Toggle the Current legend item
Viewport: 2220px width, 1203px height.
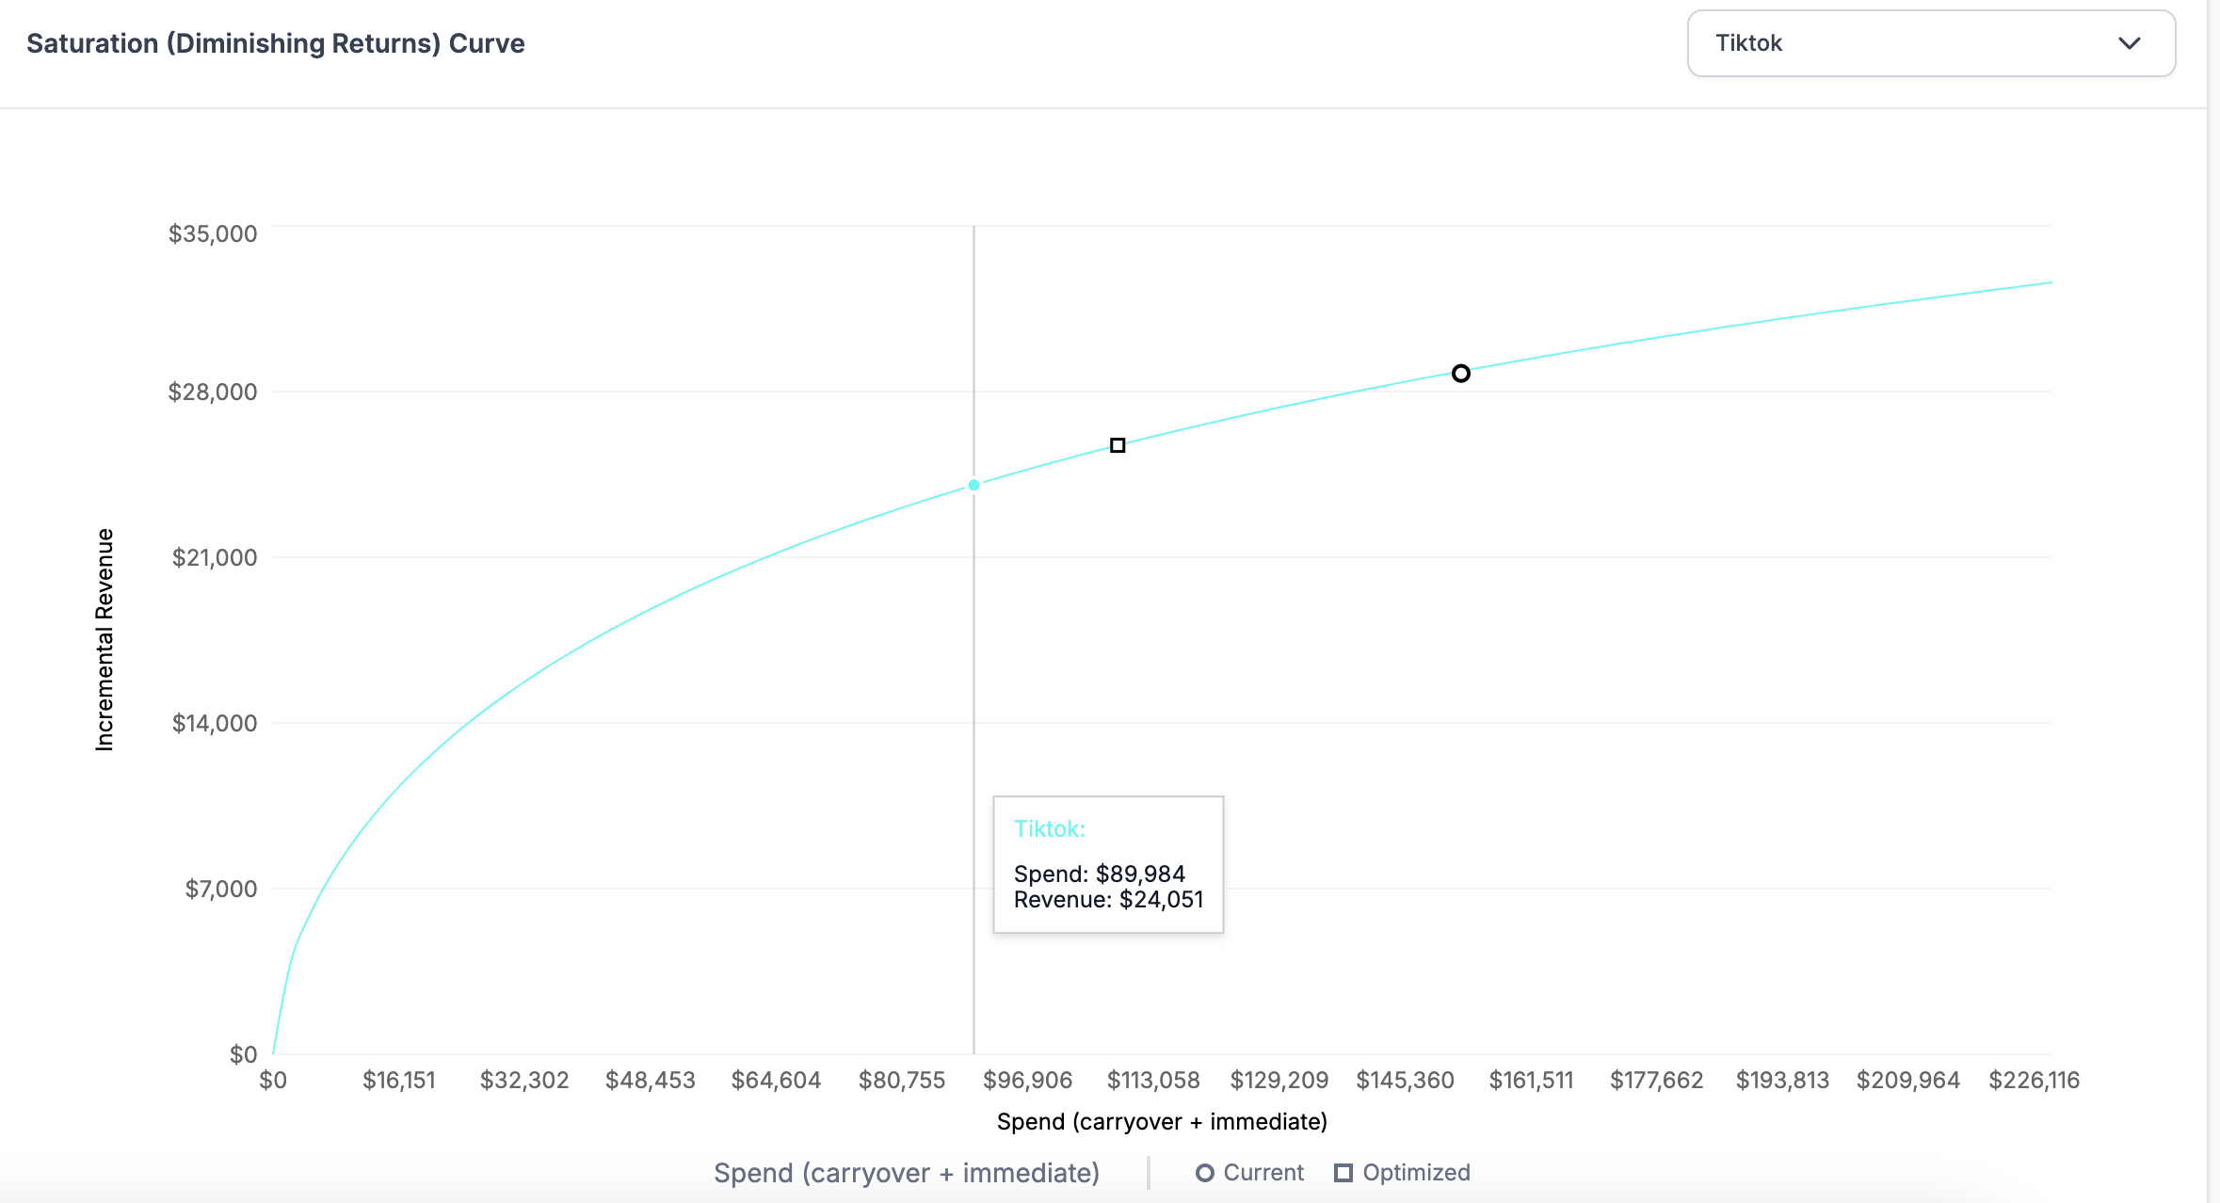point(1263,1173)
